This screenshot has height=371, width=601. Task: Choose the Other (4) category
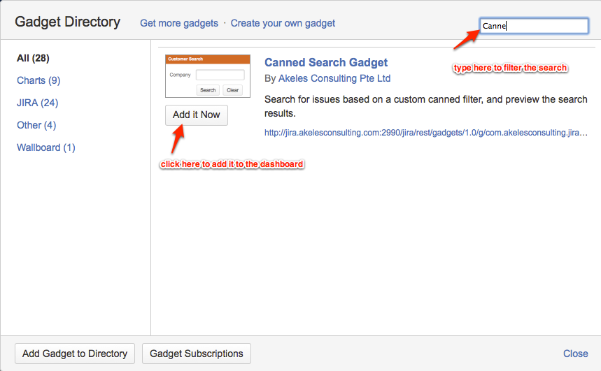tap(36, 125)
